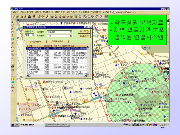Expand the 상위분류 combo box
This screenshot has width=180, height=135.
[x=71, y=31]
